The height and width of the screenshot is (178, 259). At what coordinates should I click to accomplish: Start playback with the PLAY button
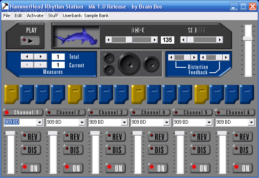30,41
